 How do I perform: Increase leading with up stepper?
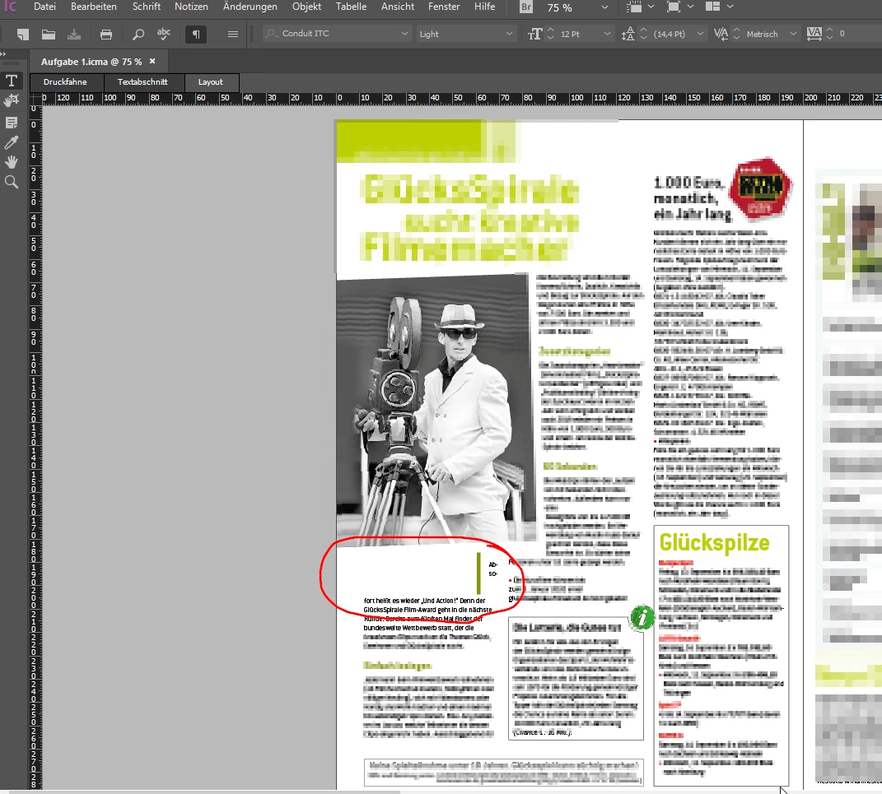pyautogui.click(x=643, y=30)
